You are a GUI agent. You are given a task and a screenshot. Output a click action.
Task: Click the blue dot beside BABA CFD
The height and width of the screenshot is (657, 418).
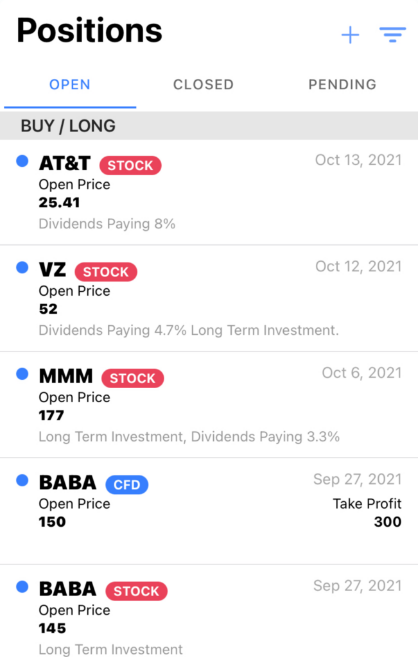point(22,480)
